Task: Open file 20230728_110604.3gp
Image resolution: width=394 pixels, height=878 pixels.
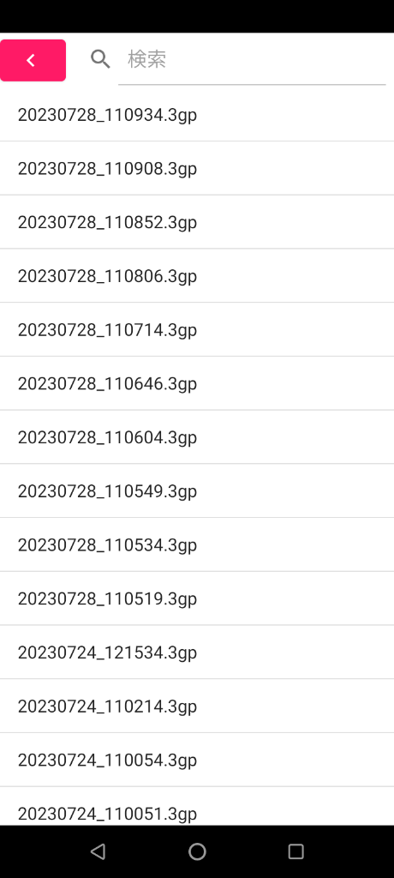Action: [197, 437]
